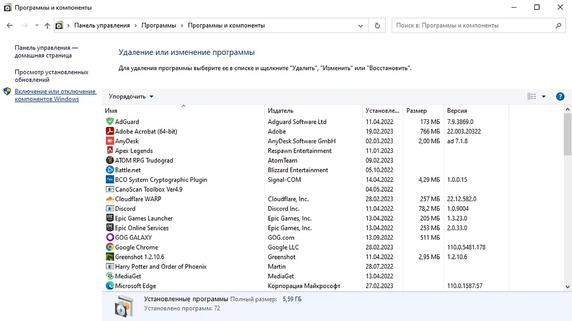Expand the view options dropdown arrow
The width and height of the screenshot is (572, 321).
(x=543, y=97)
